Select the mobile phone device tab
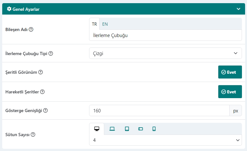 coord(154,129)
